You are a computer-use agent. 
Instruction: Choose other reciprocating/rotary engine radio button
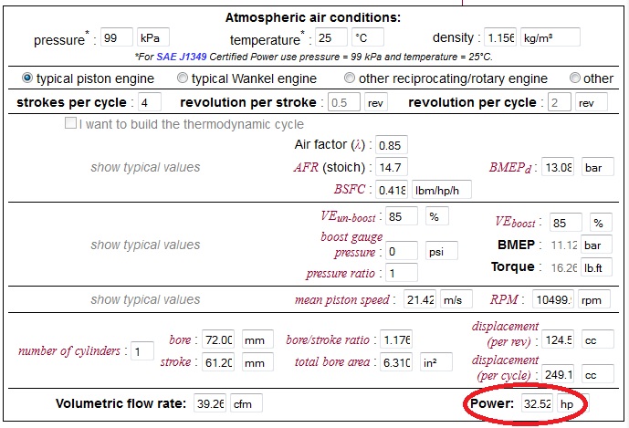350,78
